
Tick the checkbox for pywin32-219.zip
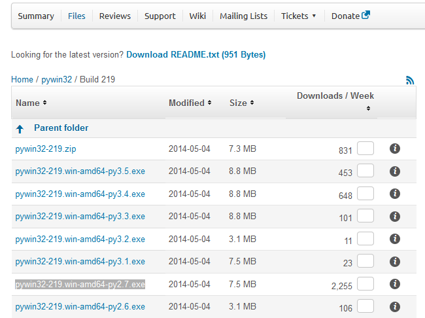pos(365,148)
